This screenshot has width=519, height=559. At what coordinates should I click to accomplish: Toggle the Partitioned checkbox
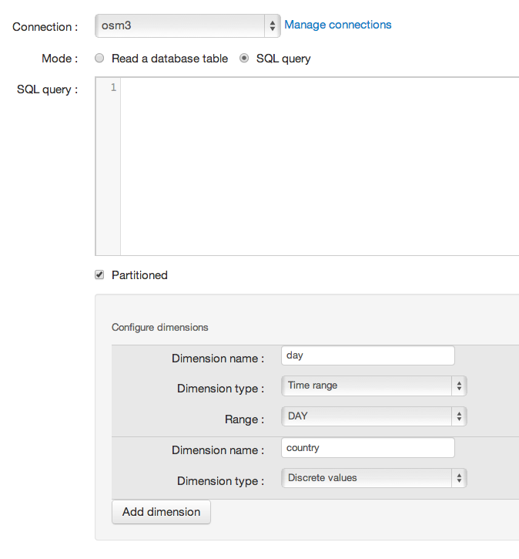tap(99, 274)
